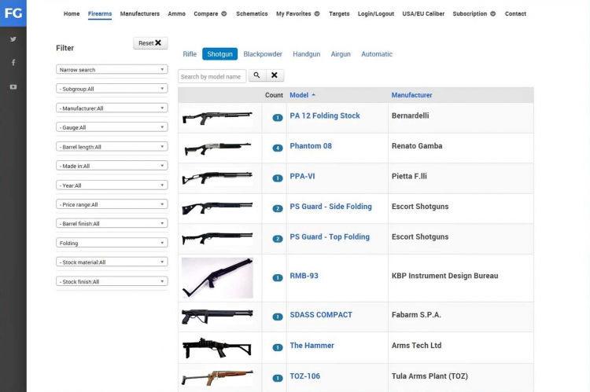Open the PA 12 Folding Stock model
The image size is (590, 392).
[325, 115]
